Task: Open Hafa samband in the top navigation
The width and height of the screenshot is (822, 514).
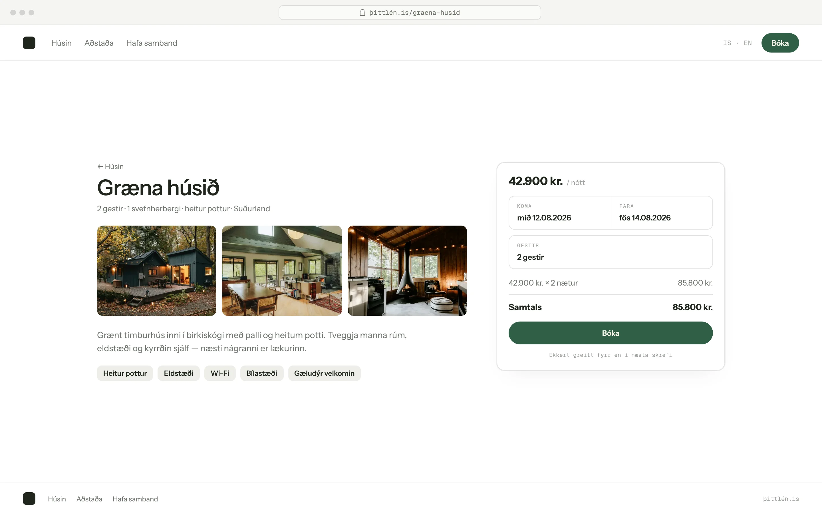Action: 152,43
